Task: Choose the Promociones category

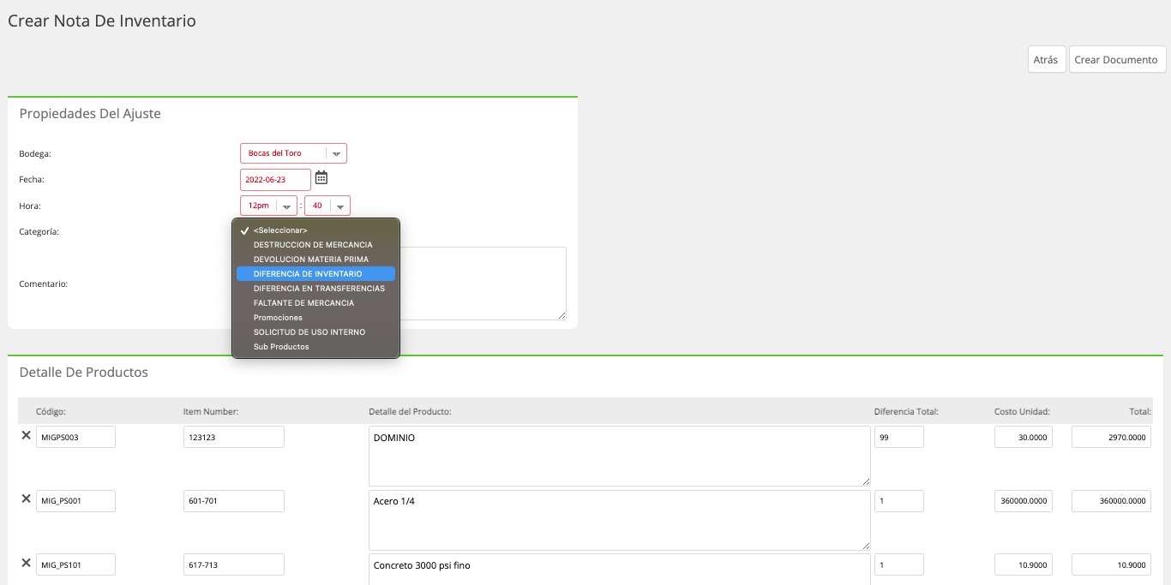Action: [315, 318]
